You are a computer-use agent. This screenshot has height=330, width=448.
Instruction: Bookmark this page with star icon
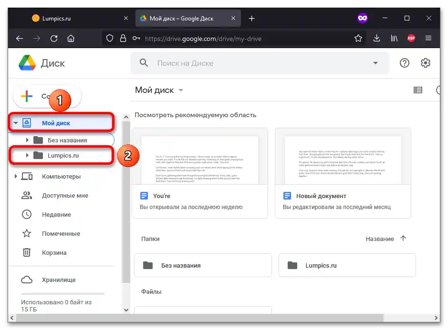pos(358,38)
